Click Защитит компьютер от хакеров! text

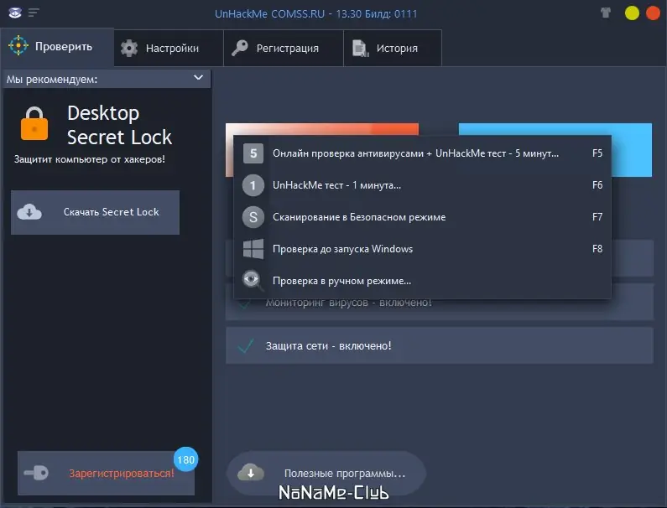89,159
